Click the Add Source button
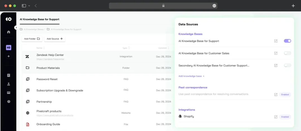 55,39
